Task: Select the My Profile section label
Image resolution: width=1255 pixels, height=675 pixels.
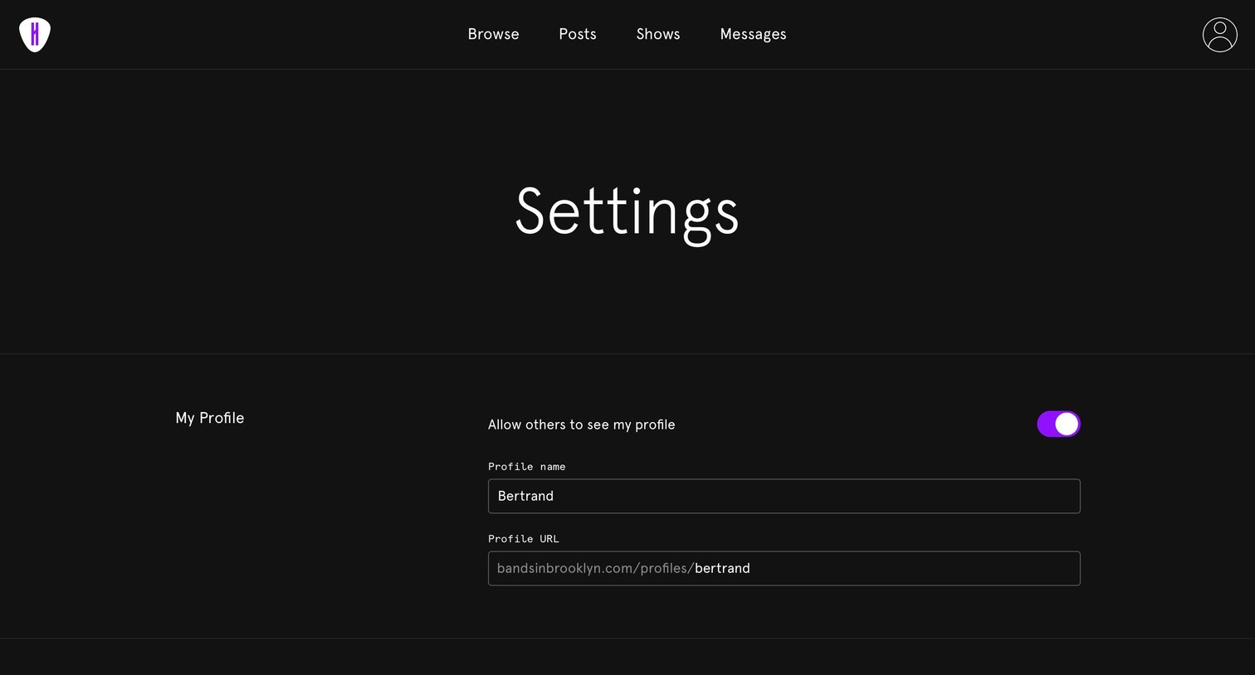Action: tap(210, 418)
